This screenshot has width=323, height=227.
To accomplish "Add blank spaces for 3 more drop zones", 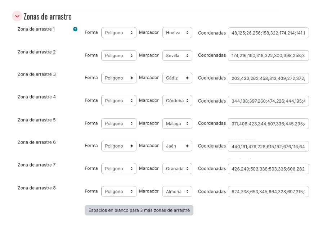I will click(139, 210).
